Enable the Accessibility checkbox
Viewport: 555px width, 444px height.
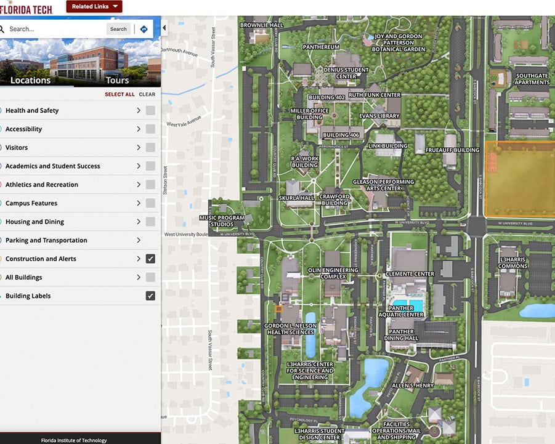[x=150, y=129]
